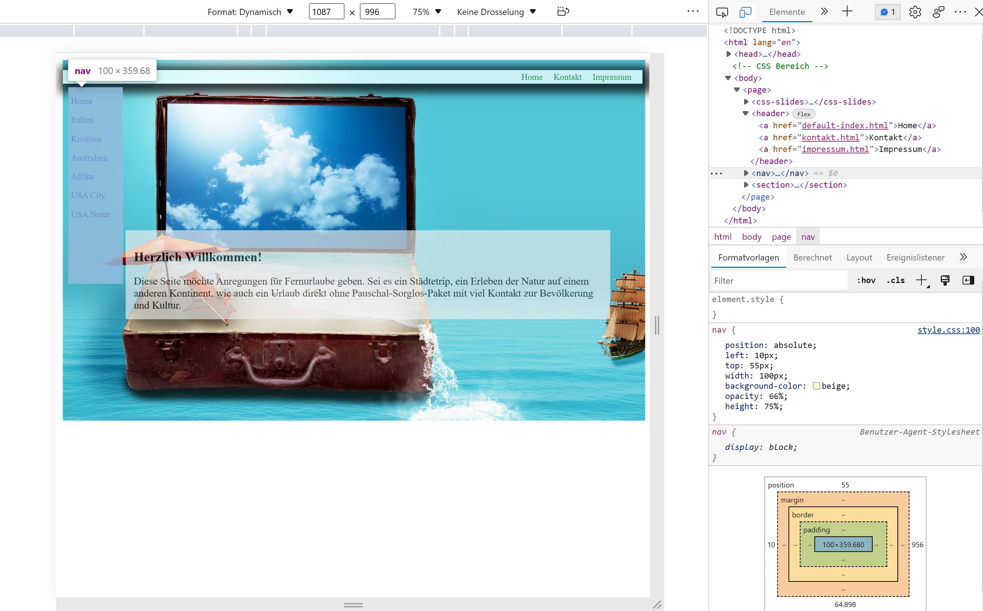Switch to the Layout tab
983x611 pixels.
coord(859,258)
